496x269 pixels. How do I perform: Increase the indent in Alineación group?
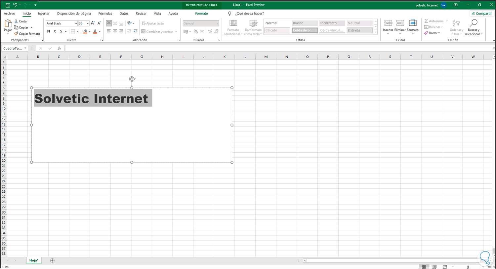(136, 31)
